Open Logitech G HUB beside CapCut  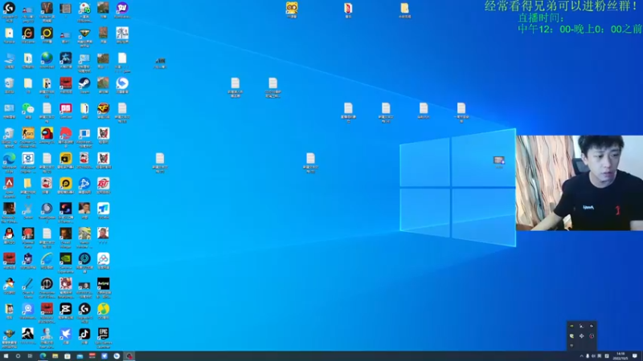(84, 309)
